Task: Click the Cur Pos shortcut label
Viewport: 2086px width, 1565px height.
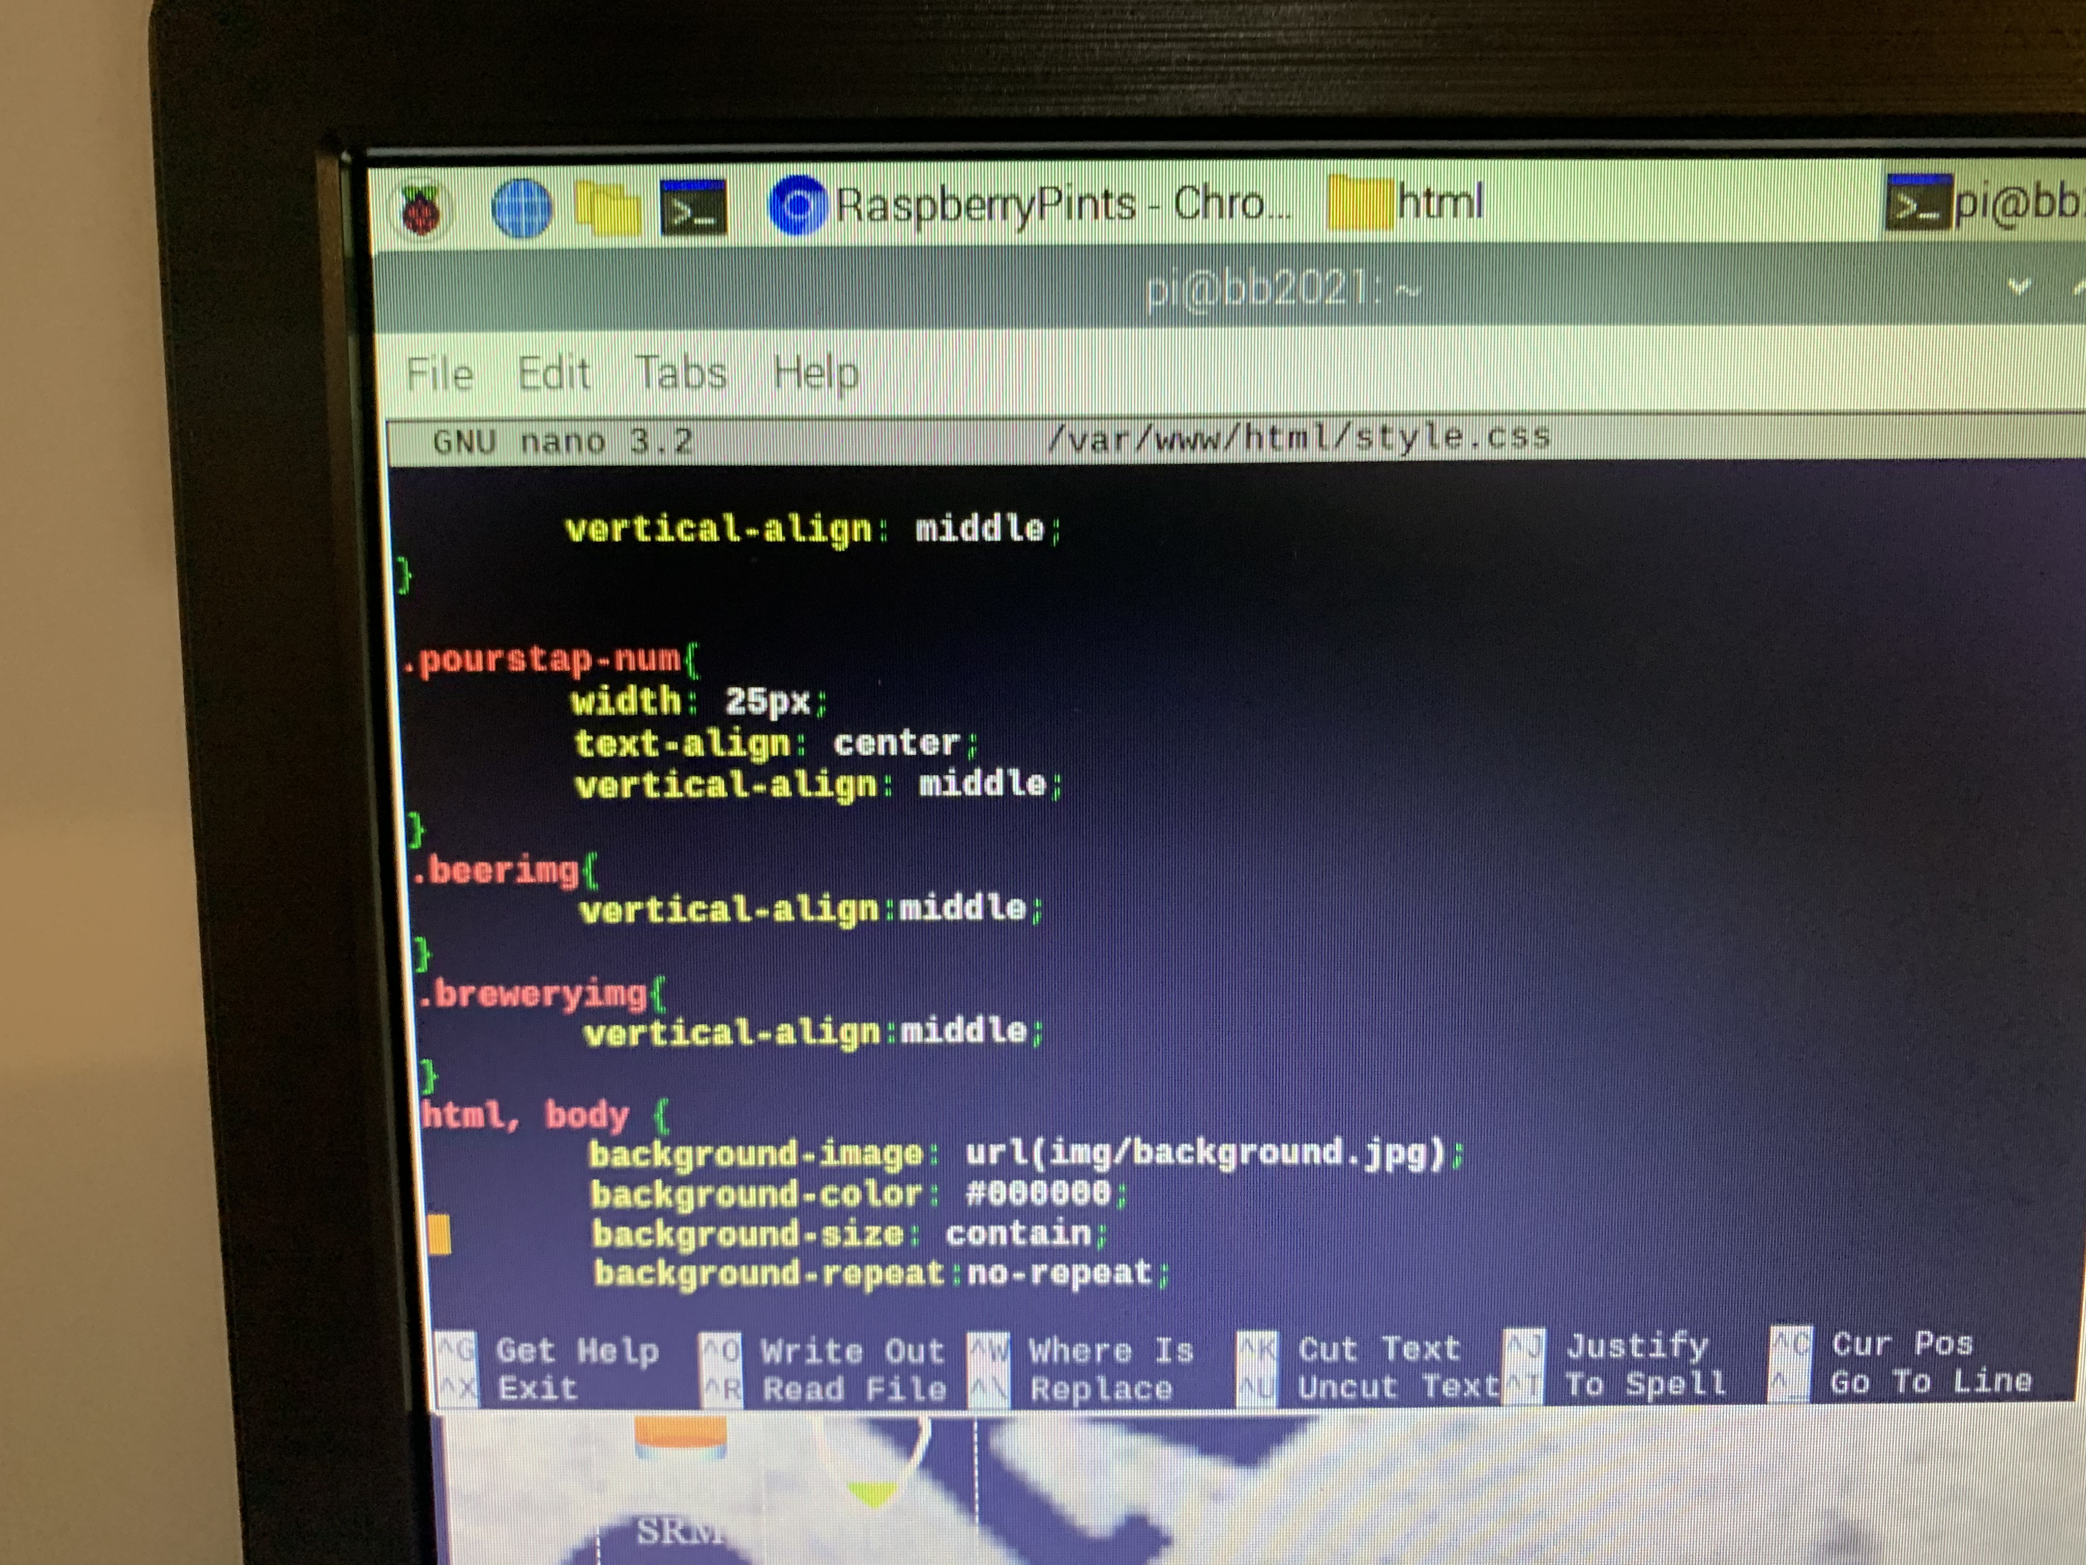Action: pos(1902,1343)
